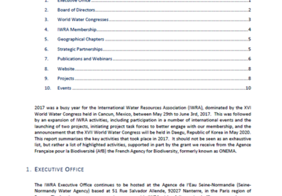Click the words 'Cancun, Mexico' in the paragraph
Screen dimensions: 282x196
(x=115, y=114)
